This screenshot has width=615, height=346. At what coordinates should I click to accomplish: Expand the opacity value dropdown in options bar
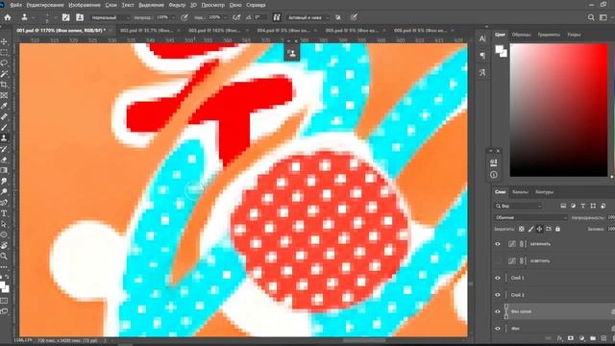pos(173,17)
